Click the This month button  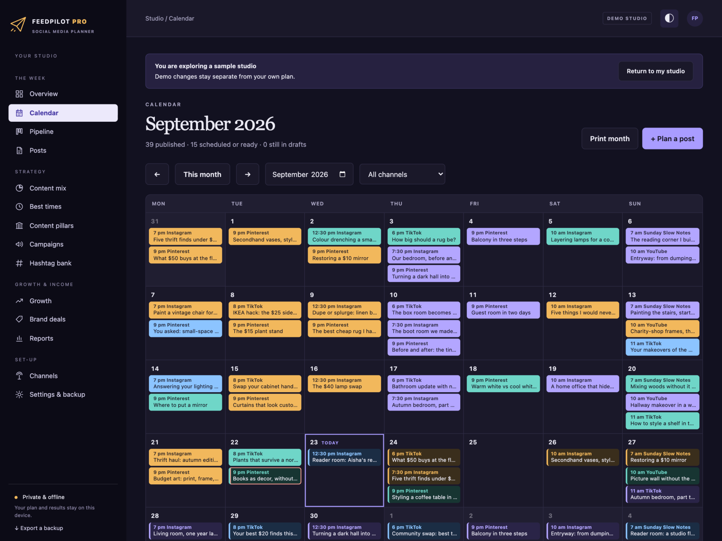click(202, 174)
